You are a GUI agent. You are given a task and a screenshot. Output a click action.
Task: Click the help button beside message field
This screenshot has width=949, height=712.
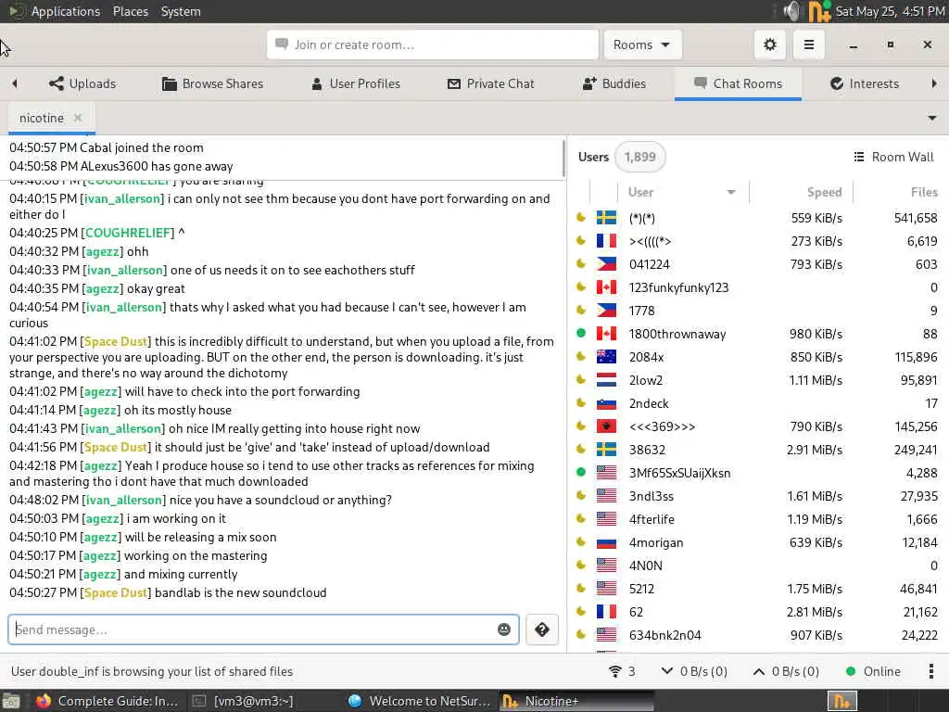pos(541,629)
